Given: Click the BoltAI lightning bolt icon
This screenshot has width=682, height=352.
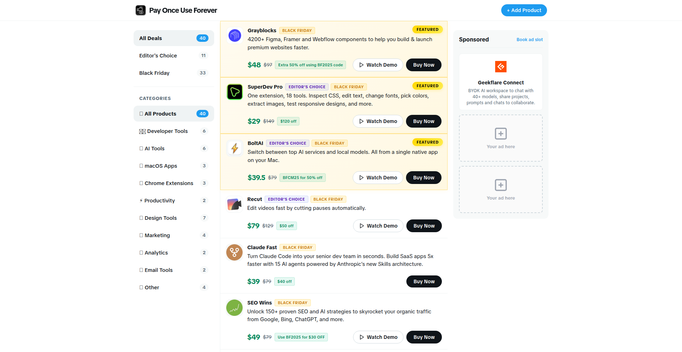Looking at the screenshot, I should point(235,148).
